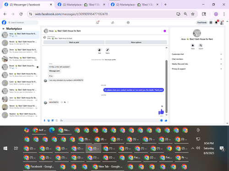Open Task View on taskbar

tap(16, 148)
